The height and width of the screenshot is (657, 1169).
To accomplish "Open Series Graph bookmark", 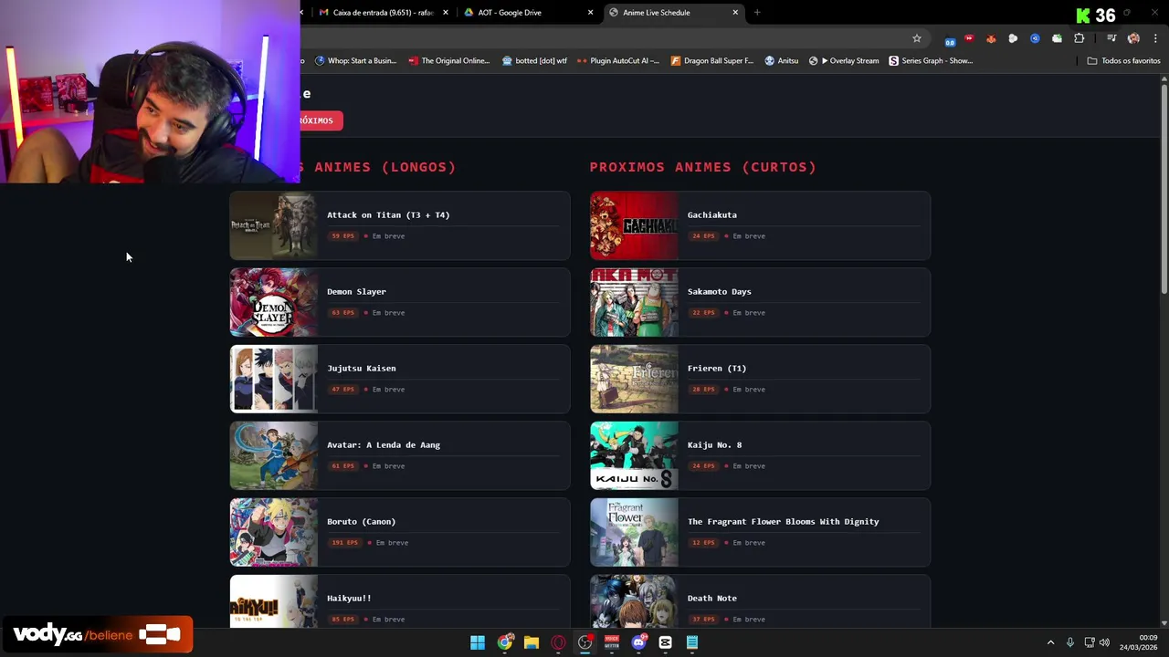I will pos(931,61).
